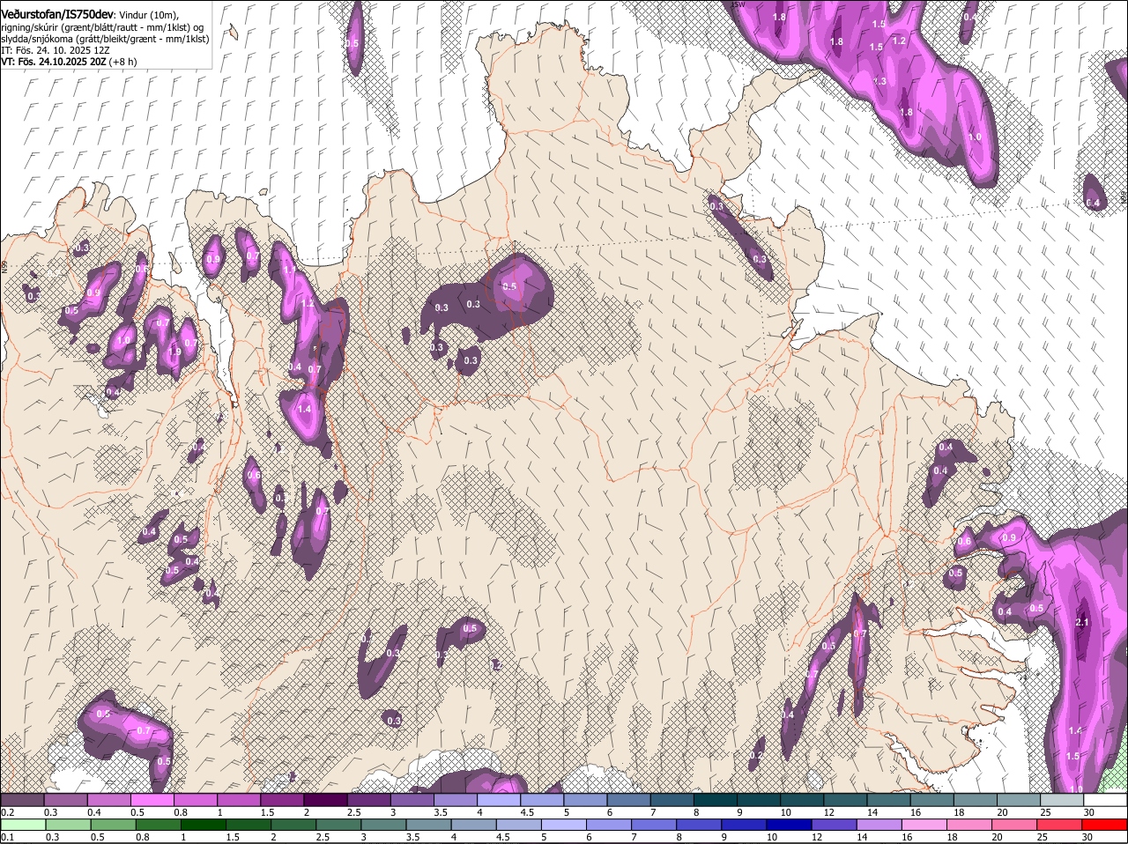Click the 'rigning/skúrir (grænt/blátt/rautt' description line

click(x=102, y=26)
